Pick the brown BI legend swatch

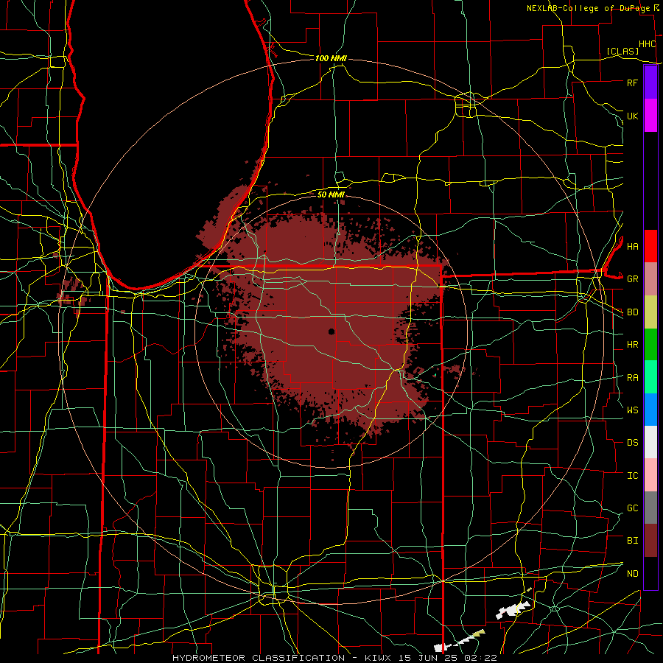coord(650,541)
